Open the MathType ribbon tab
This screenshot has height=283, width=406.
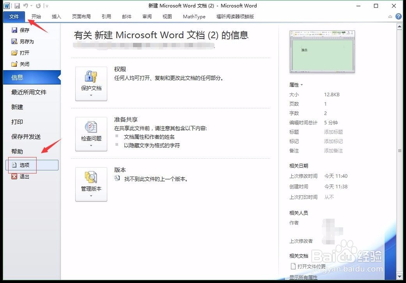pos(194,17)
